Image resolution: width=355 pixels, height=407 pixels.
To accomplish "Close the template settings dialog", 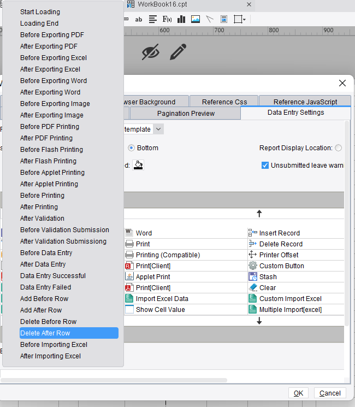I will point(342,83).
